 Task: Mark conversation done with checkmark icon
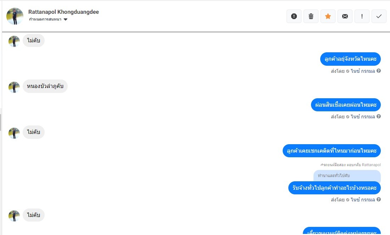coord(379,16)
